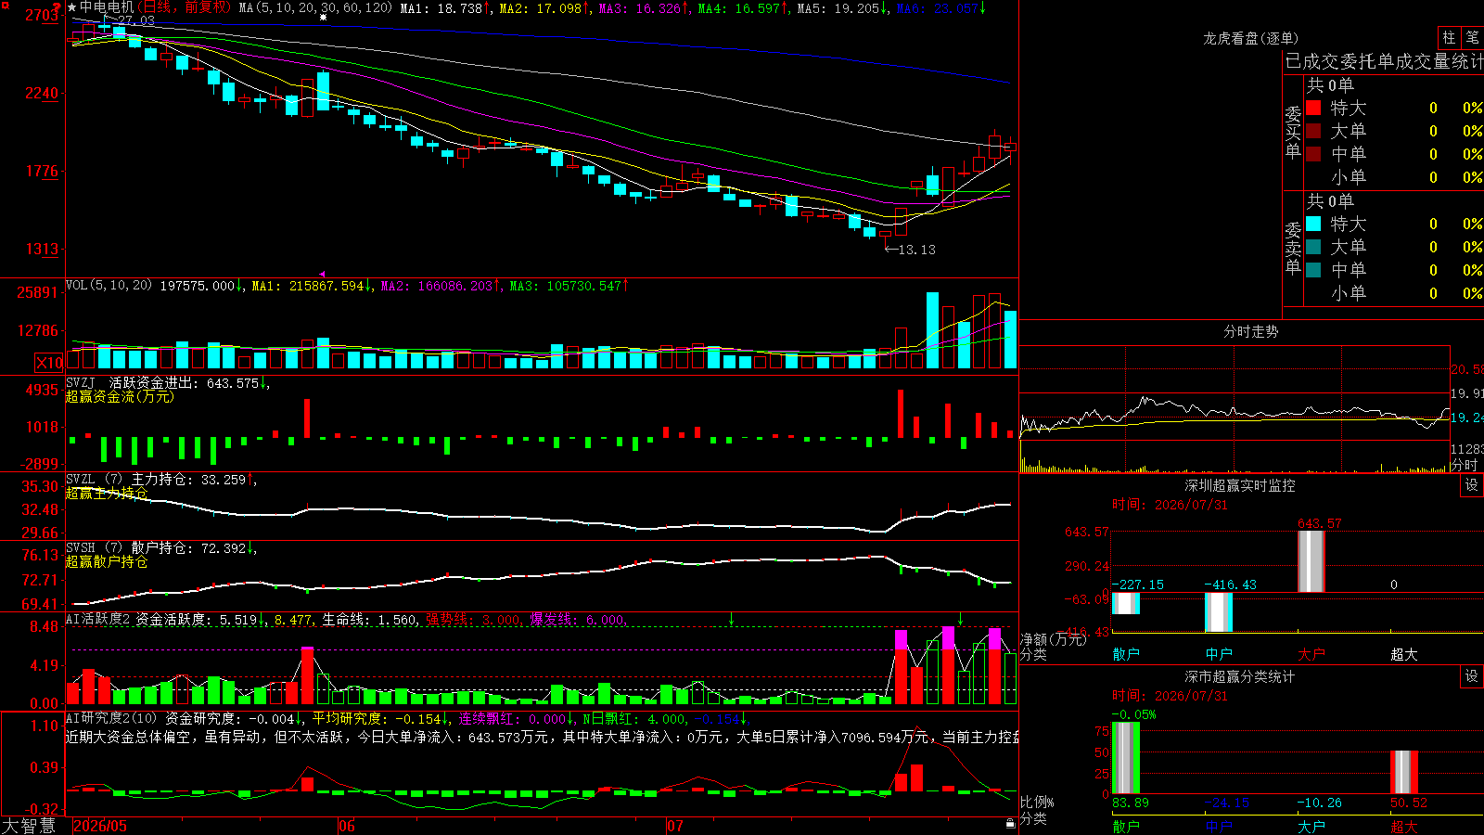Click the -227.15 散户 net amount bar
Screen dimensions: 1484x835
pyautogui.click(x=1126, y=603)
